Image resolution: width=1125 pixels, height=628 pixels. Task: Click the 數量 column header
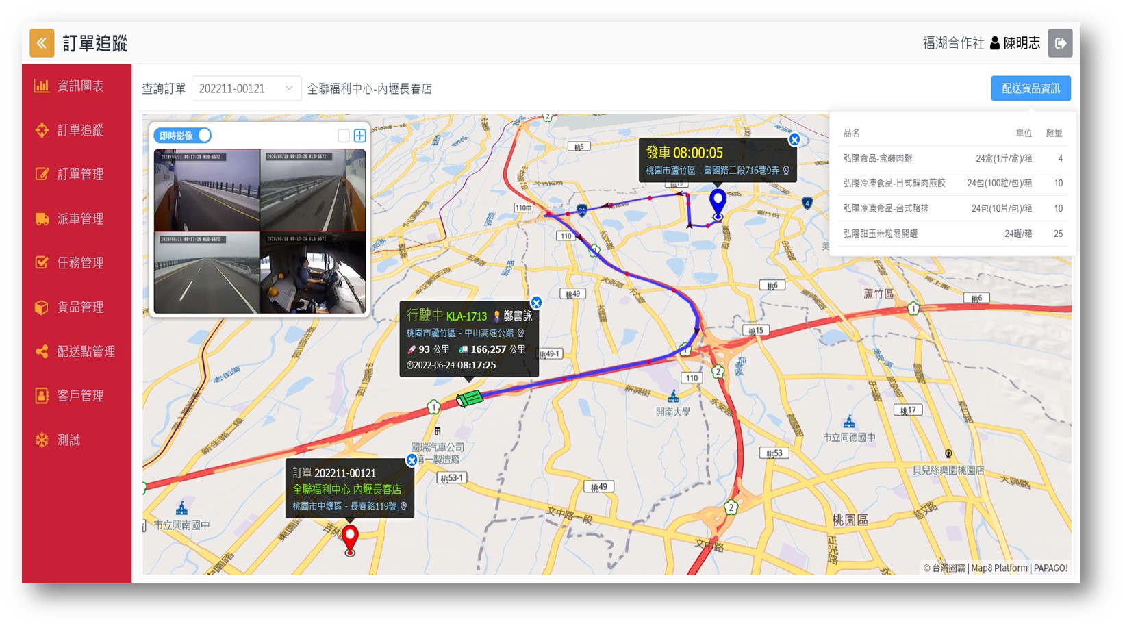[x=1054, y=133]
